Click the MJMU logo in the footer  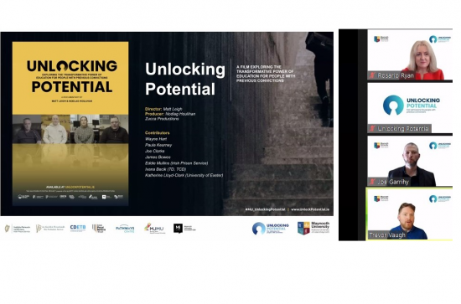point(155,229)
